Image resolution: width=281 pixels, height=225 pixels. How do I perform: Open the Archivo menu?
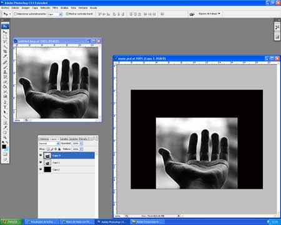click(5, 7)
